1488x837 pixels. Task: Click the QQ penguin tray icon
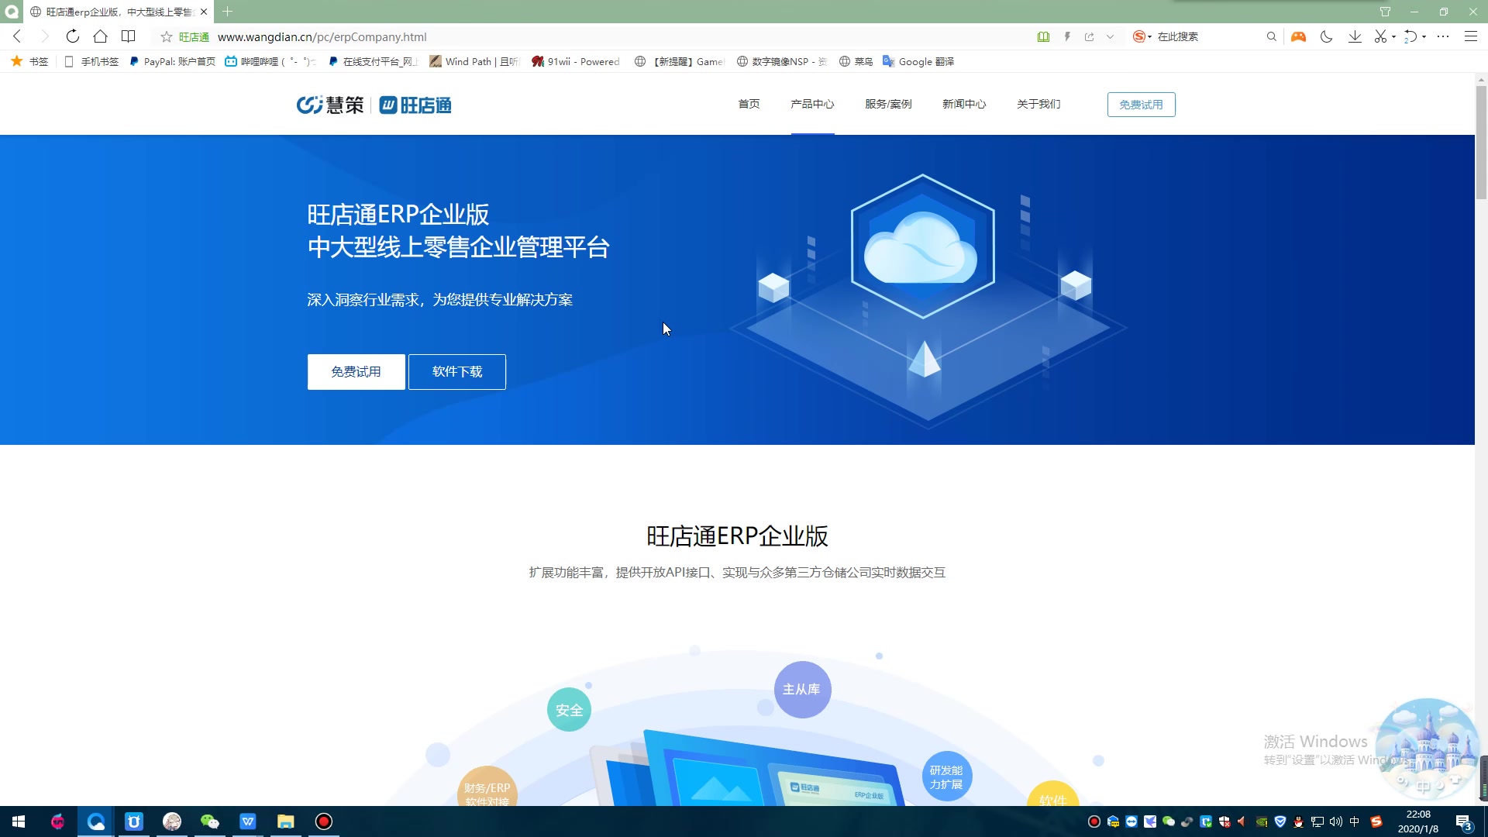(1299, 821)
